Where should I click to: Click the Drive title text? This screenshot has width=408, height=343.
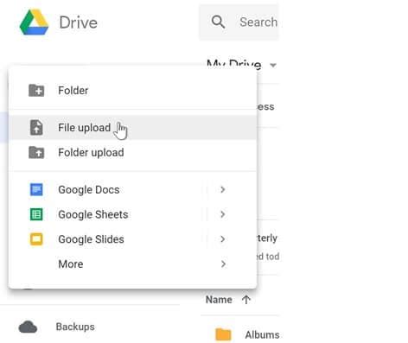78,22
